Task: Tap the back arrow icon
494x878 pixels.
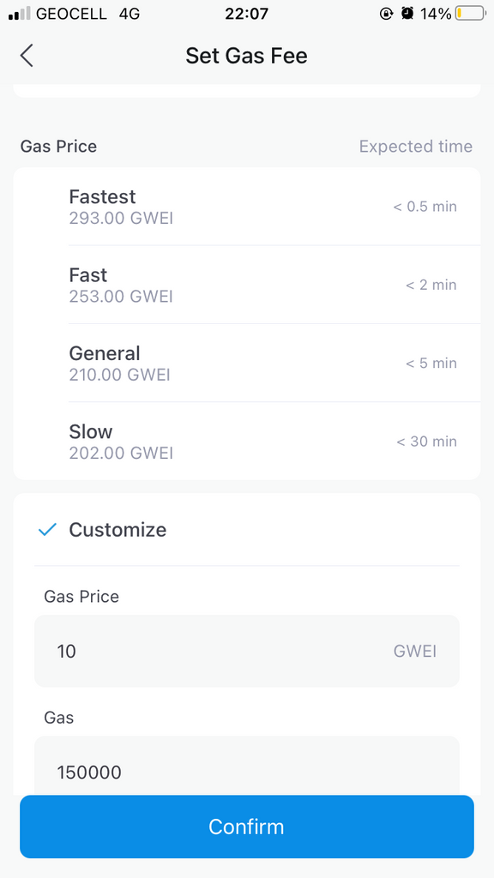Action: [x=27, y=56]
